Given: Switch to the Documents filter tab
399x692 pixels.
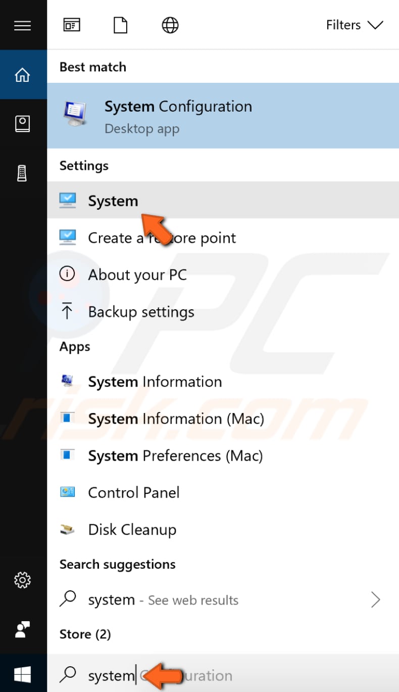Looking at the screenshot, I should click(120, 25).
